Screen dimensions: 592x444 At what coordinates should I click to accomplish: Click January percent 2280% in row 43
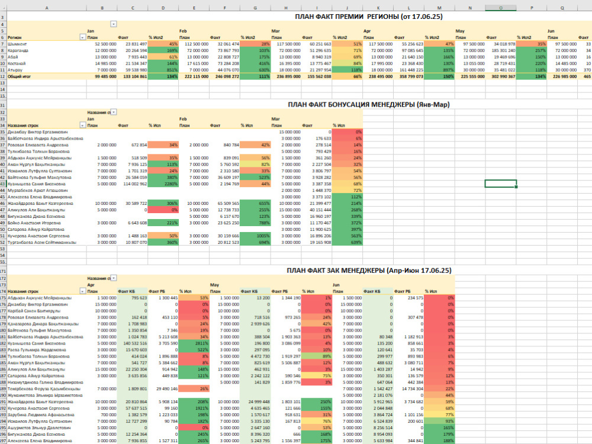(163, 184)
